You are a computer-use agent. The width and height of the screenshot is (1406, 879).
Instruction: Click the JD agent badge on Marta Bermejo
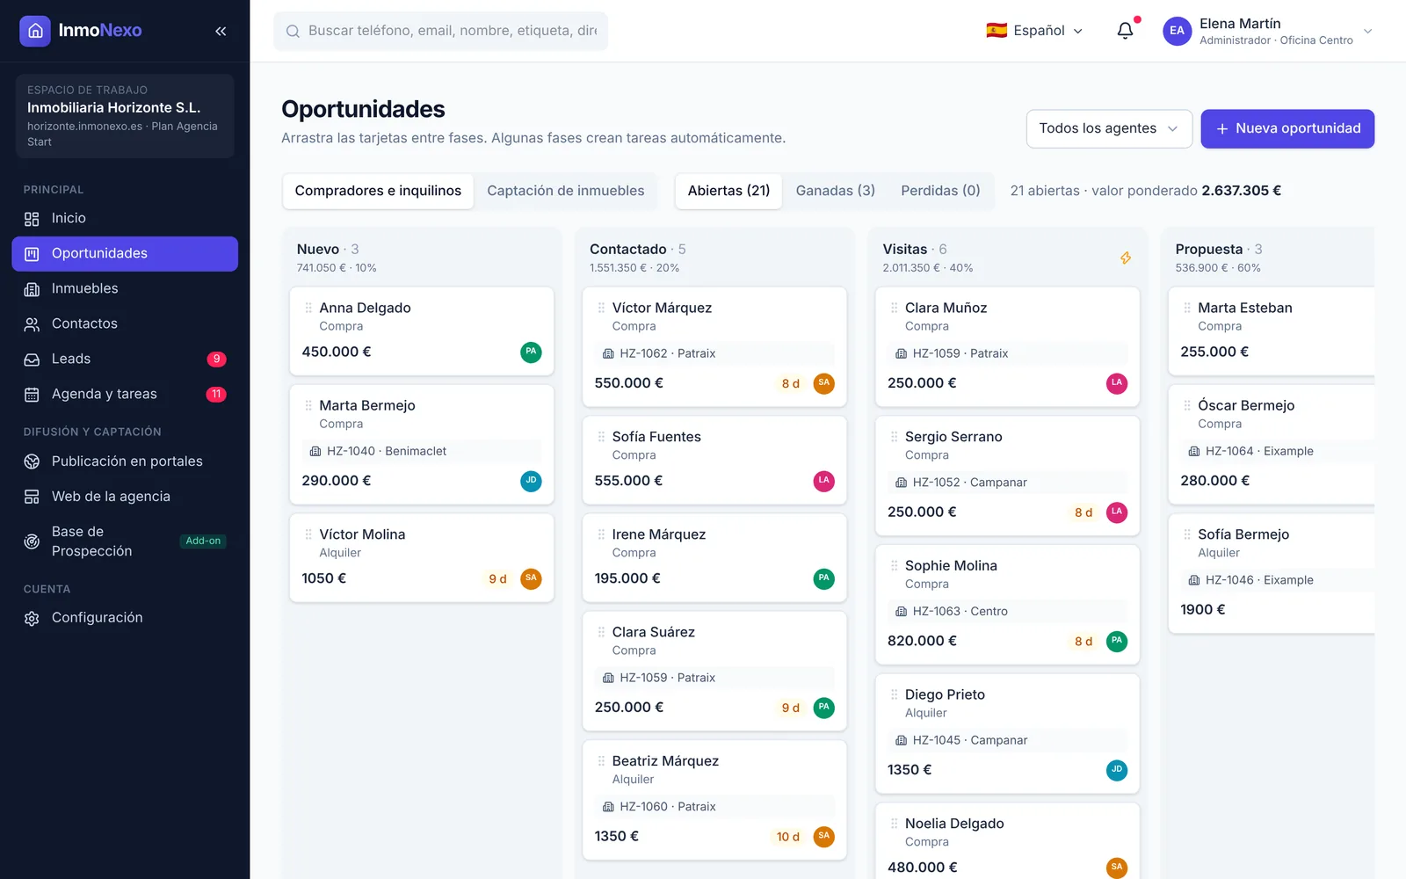click(x=531, y=481)
